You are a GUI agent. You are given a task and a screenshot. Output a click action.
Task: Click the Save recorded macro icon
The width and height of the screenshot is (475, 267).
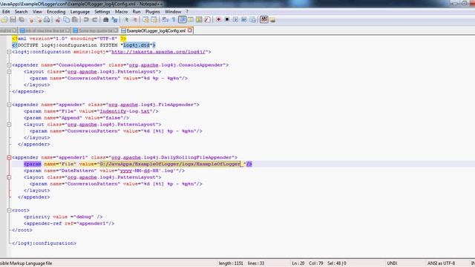[252, 20]
